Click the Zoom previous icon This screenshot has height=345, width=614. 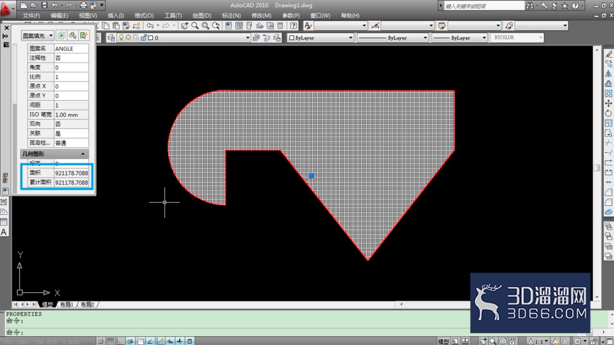click(x=216, y=26)
